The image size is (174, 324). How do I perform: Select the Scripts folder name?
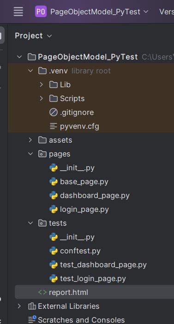[x=72, y=99]
